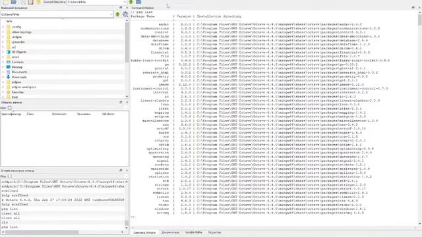Expand the Downloads folder

tap(3, 77)
